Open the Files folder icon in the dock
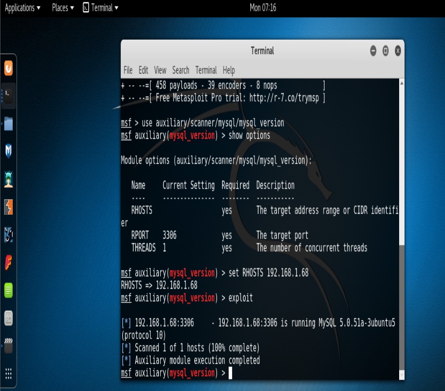The image size is (445, 391). 9,124
